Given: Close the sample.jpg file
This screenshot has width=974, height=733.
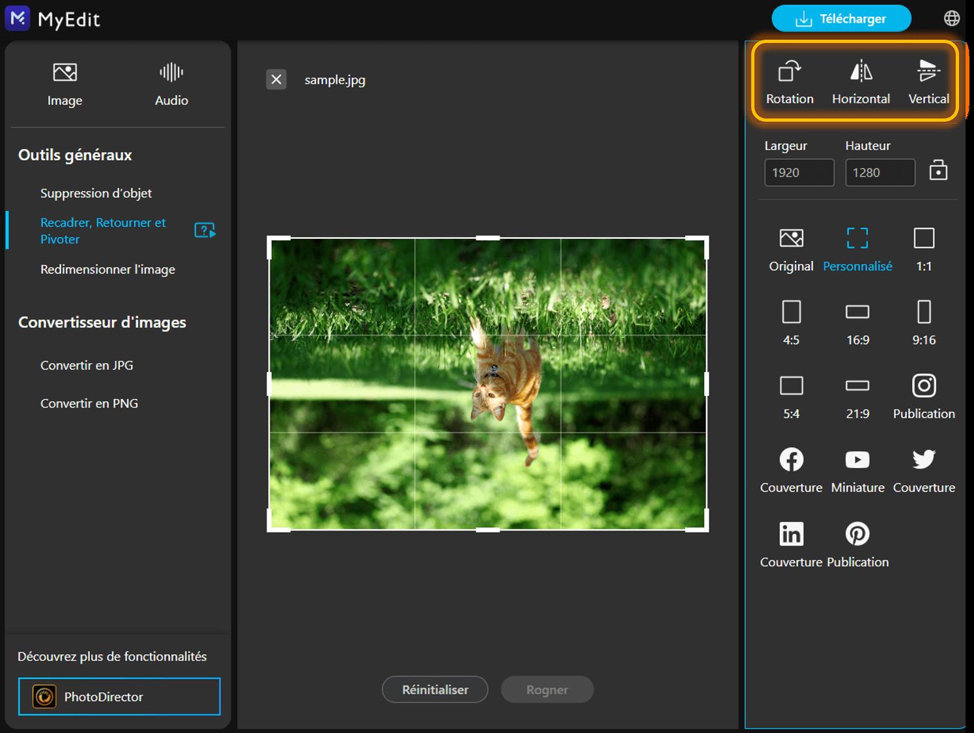Looking at the screenshot, I should pos(276,79).
